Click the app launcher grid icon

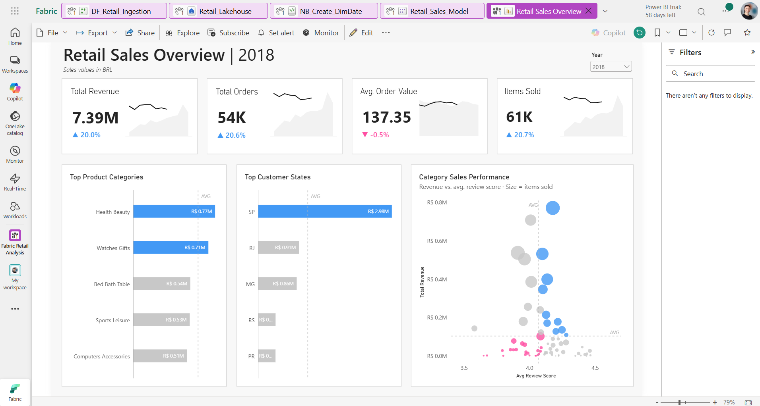click(x=15, y=11)
